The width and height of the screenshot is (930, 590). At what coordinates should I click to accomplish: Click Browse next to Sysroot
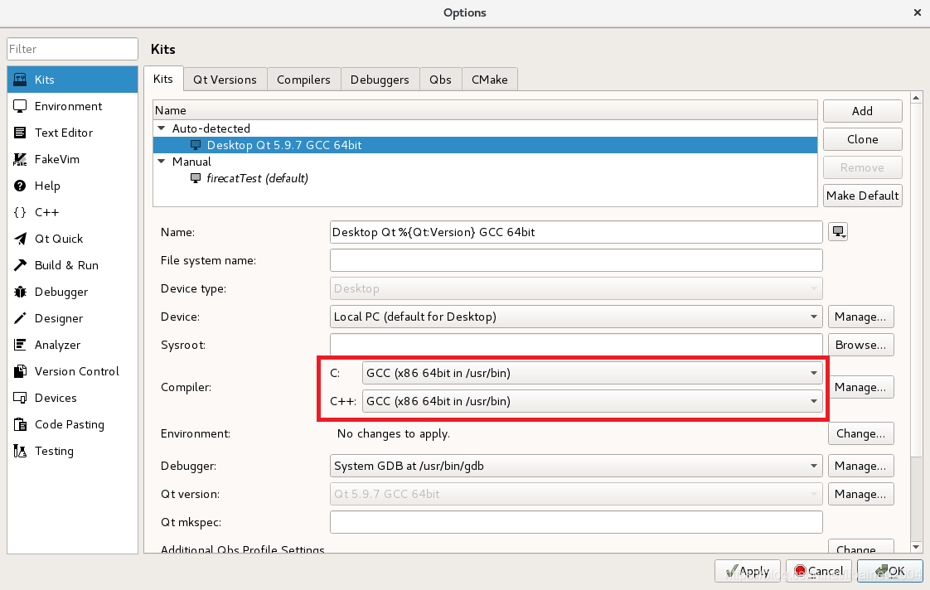click(x=860, y=345)
